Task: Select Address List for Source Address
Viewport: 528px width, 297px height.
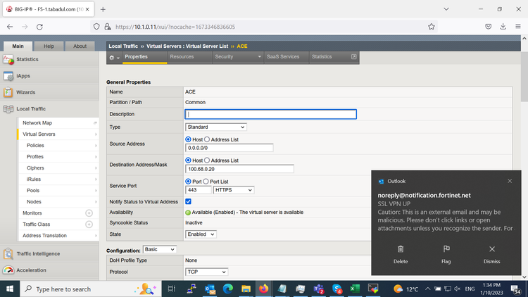Action: (x=208, y=139)
